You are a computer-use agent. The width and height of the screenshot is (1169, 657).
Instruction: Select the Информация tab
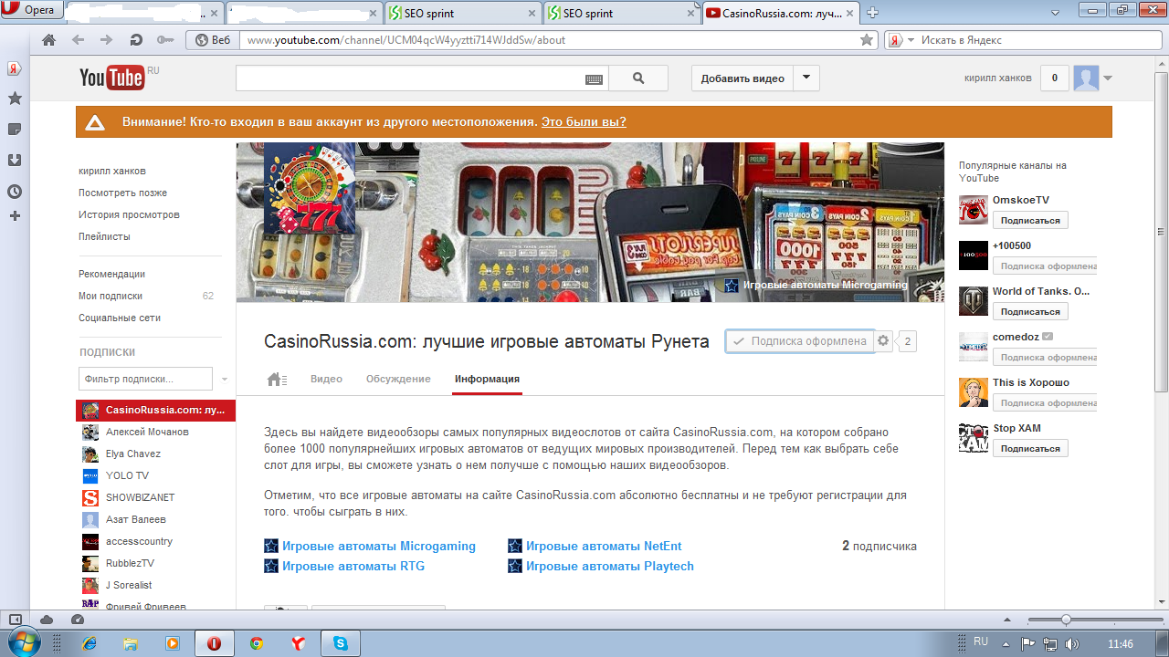point(487,379)
